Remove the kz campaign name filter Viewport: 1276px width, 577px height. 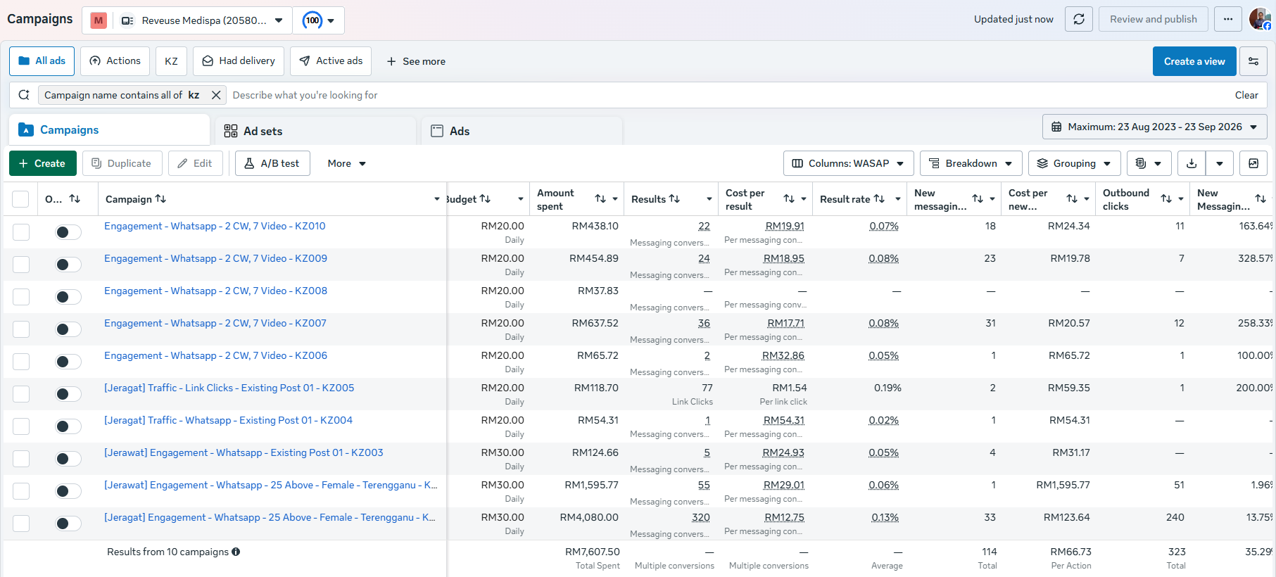[216, 95]
